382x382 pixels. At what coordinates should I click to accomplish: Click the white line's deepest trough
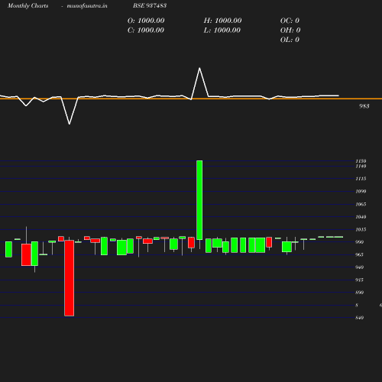coord(70,124)
